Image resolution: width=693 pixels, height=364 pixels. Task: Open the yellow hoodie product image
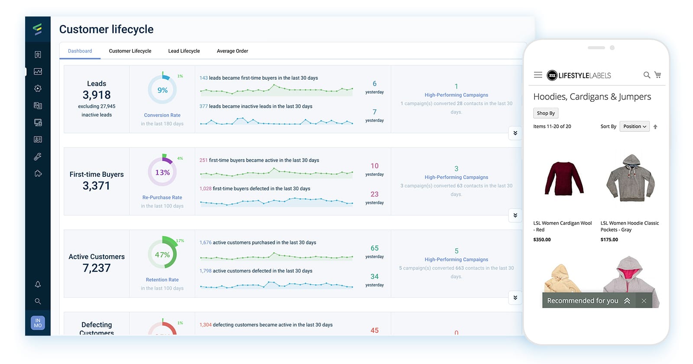click(x=562, y=277)
